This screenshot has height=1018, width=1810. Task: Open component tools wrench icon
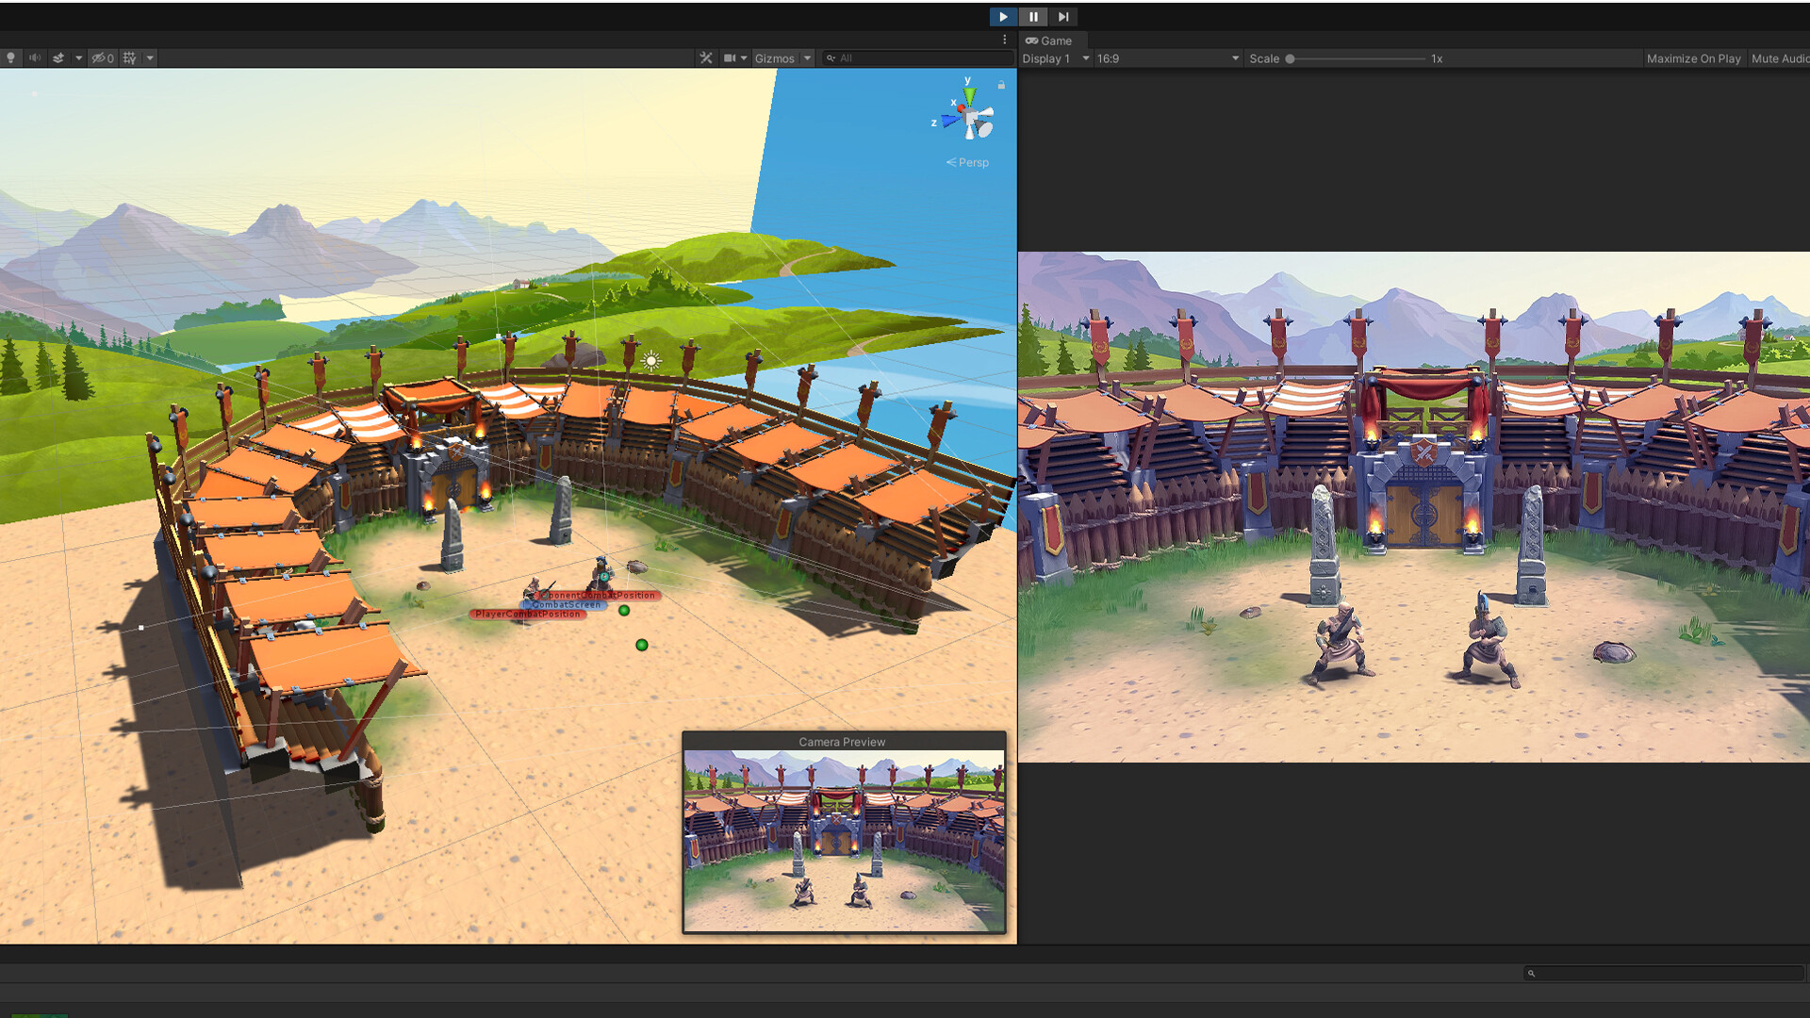[x=706, y=58]
